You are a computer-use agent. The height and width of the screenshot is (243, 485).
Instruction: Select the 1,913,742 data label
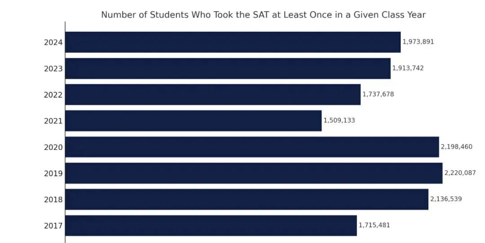(x=408, y=68)
